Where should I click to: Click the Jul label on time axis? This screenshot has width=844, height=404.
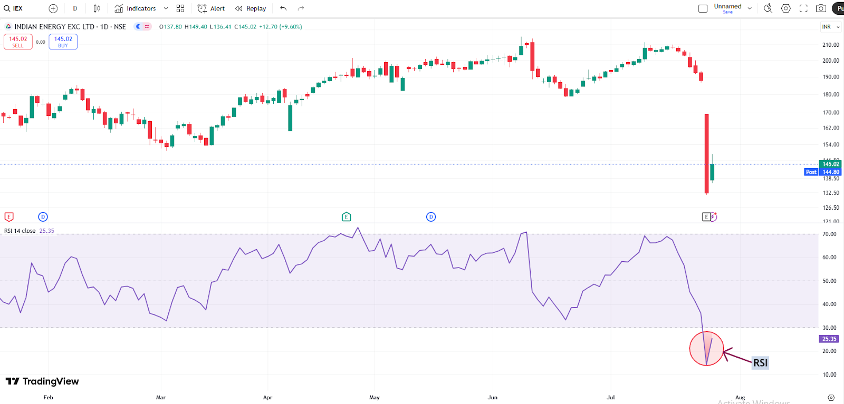[x=611, y=398]
